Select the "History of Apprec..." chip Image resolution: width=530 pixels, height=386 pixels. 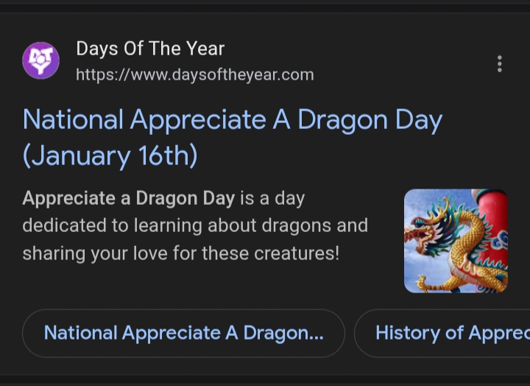click(x=451, y=333)
